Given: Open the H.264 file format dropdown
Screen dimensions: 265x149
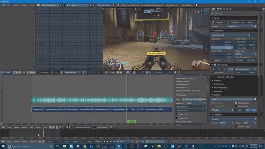Looking at the screenshot, I should click(222, 110).
